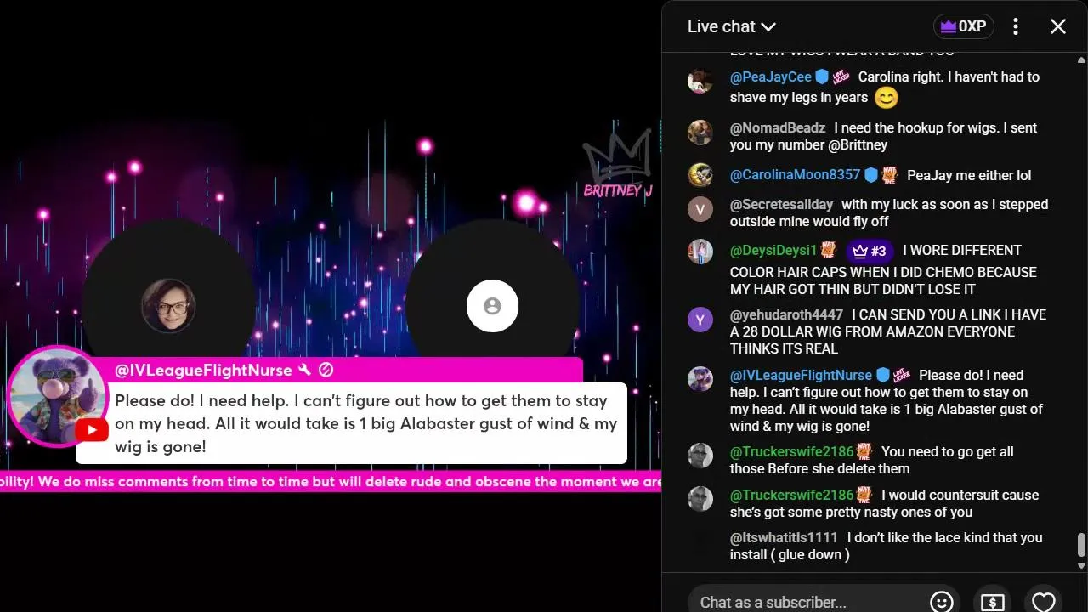Screen dimensions: 1088x612
Task: Click the blocked circle icon after IVLeagueFlightNurse
Action: tap(326, 370)
